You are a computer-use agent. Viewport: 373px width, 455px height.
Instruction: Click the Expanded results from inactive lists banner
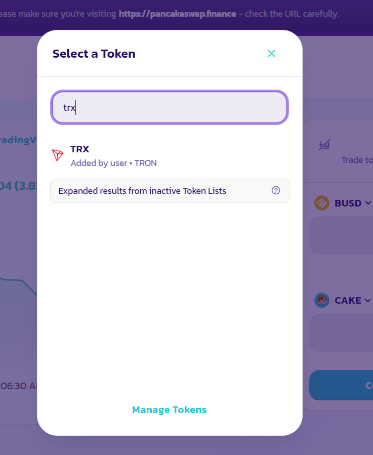pos(170,191)
